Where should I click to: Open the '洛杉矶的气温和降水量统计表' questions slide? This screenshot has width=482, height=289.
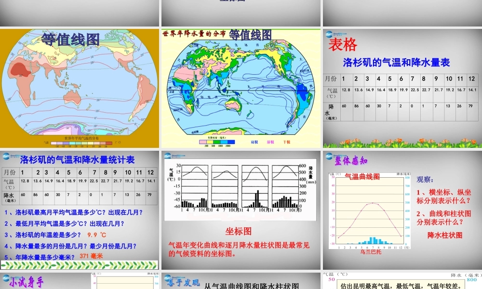point(80,210)
